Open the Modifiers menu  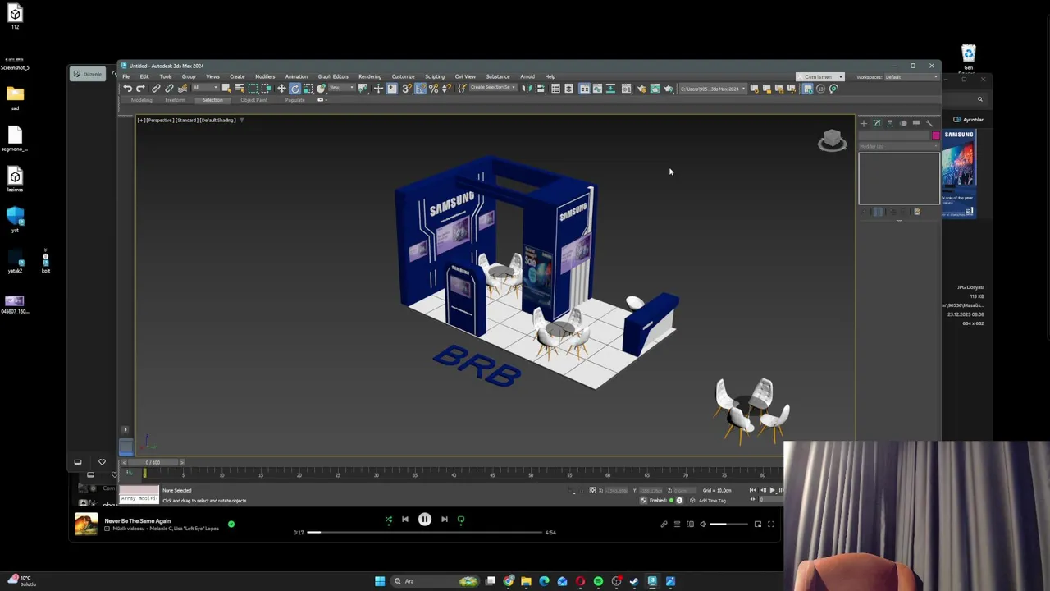(265, 77)
